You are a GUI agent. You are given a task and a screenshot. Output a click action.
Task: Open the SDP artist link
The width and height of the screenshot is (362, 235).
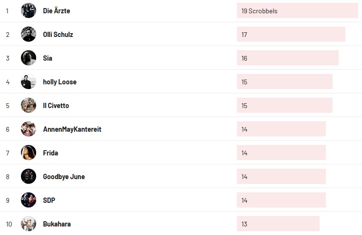point(49,200)
